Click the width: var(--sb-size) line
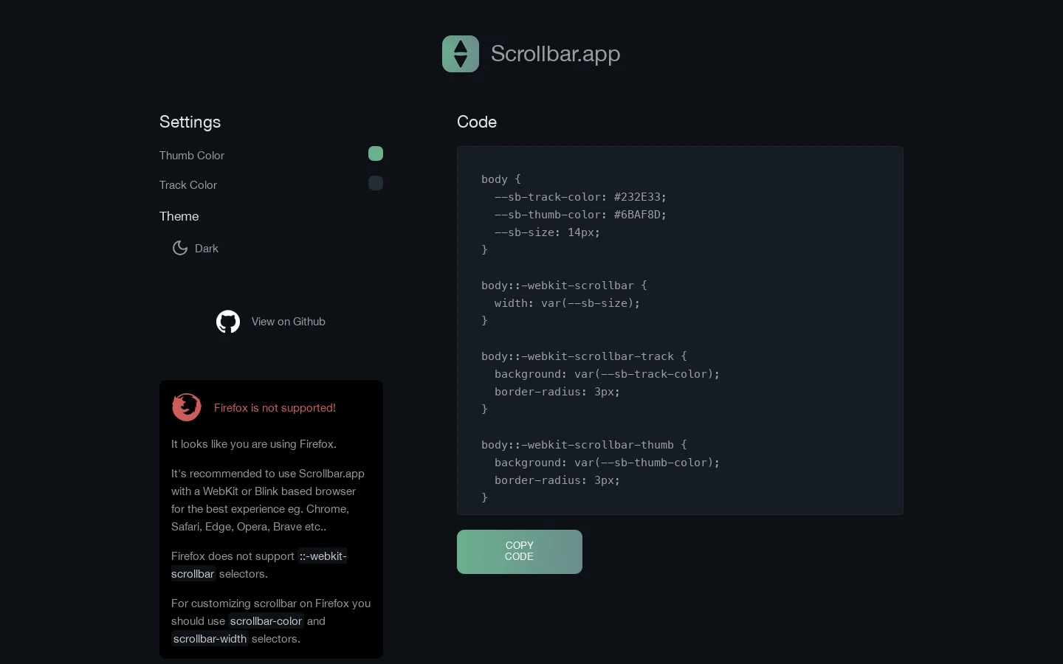The width and height of the screenshot is (1063, 664). point(568,303)
